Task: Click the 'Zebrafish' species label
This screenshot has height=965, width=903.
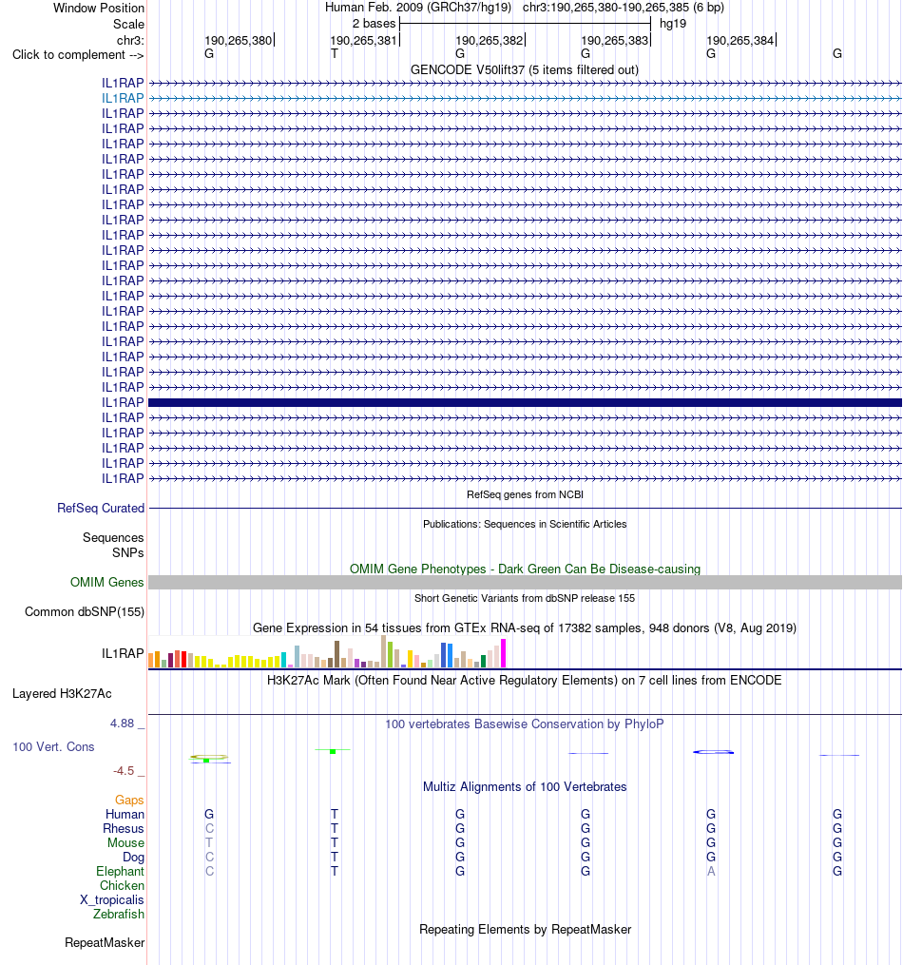Action: point(119,914)
